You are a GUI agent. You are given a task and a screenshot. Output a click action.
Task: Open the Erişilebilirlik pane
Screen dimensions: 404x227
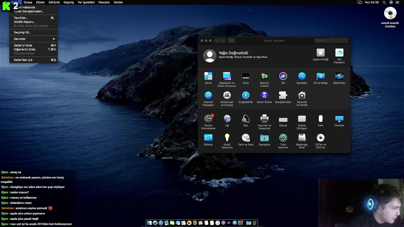point(246,97)
